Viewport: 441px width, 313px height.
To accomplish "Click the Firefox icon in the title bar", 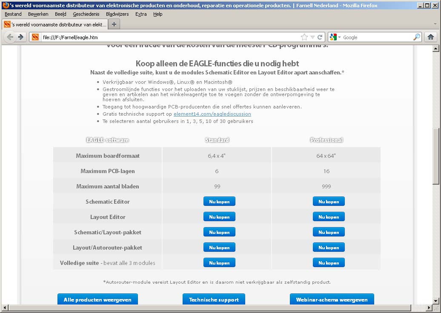I will click(6, 5).
